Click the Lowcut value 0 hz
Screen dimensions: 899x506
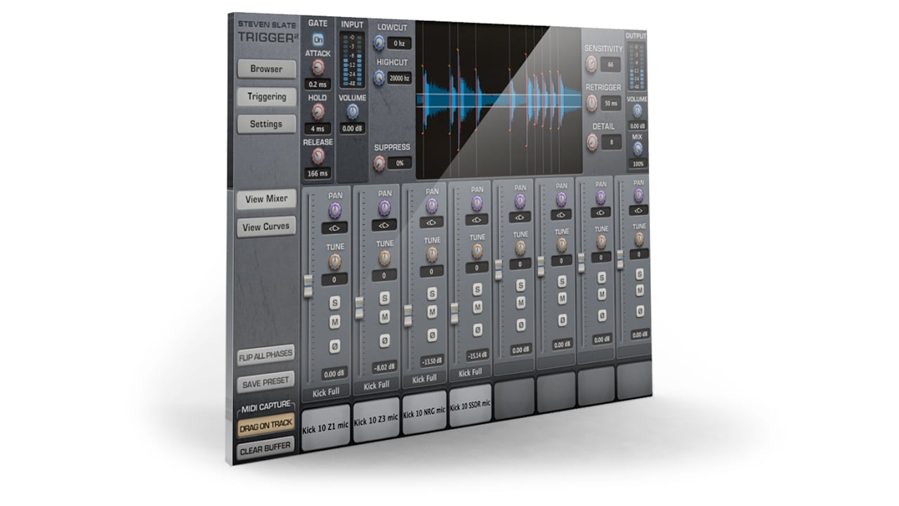pos(399,44)
